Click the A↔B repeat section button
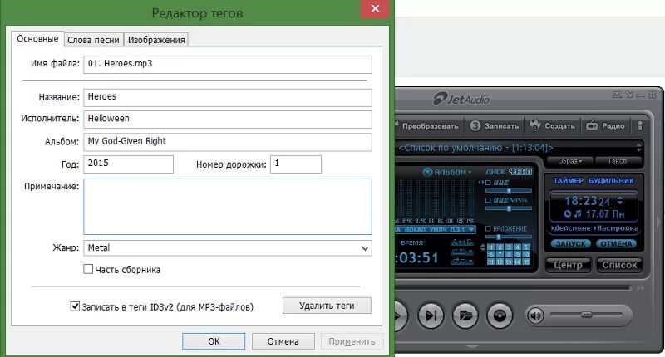This screenshot has width=665, height=357. pos(462,242)
